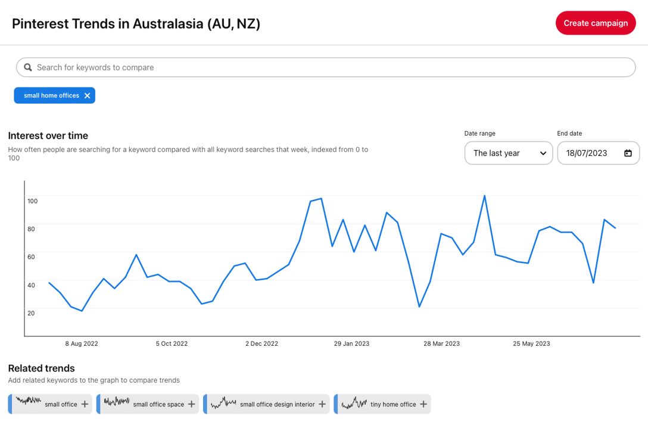The height and width of the screenshot is (422, 648).
Task: Click the small office space related trend
Action: coord(158,404)
